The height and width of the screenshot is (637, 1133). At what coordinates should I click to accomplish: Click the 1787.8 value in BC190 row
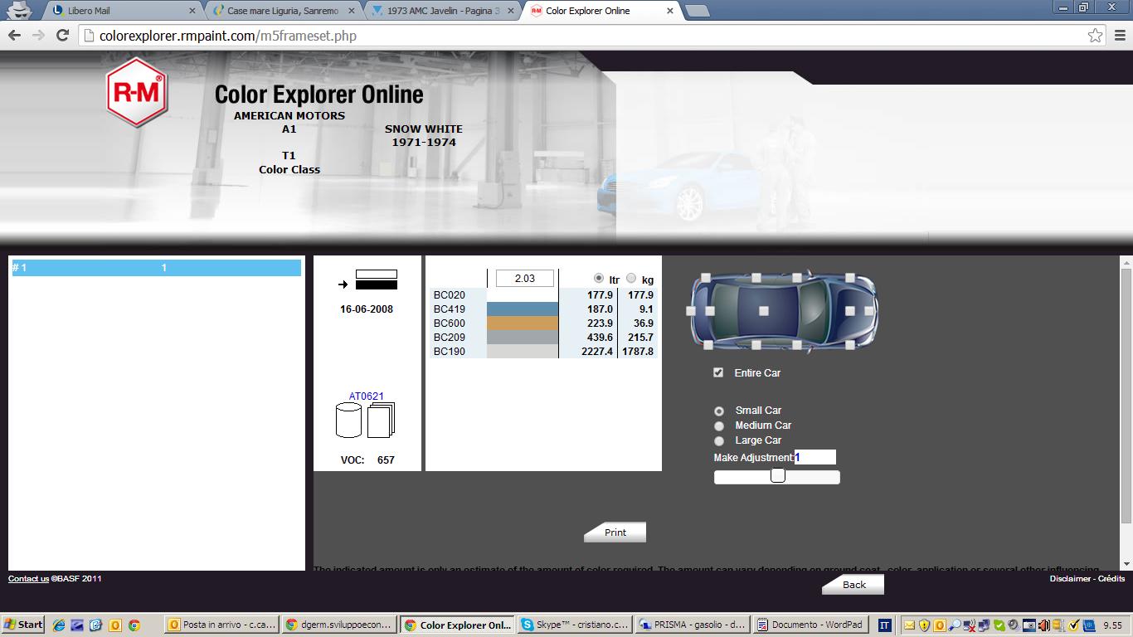point(637,352)
